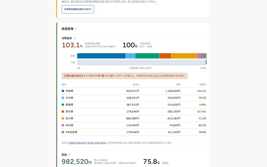The width and height of the screenshot is (267, 167).
Task: Click the green 重機費 bar segment
Action: click(147, 56)
